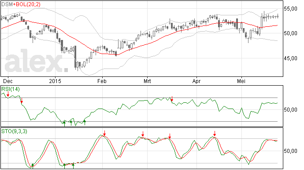Click the green STO buy arrow in December

pyautogui.click(x=33, y=166)
